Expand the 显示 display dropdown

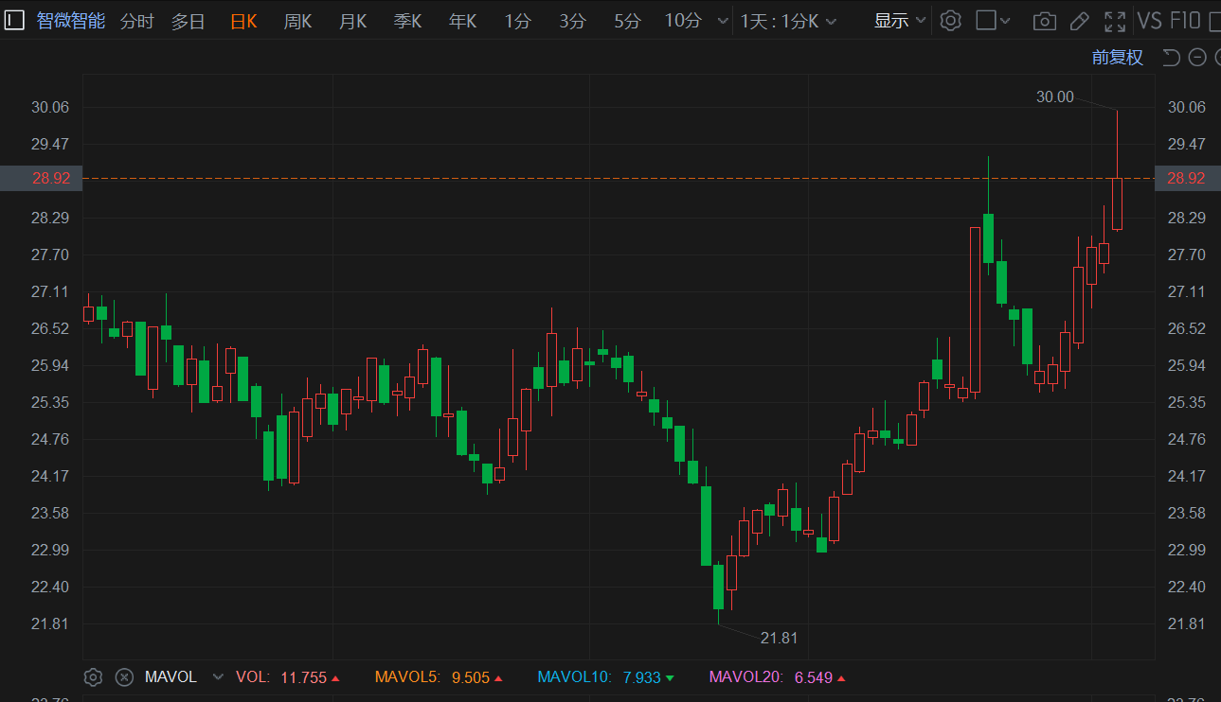pos(900,21)
